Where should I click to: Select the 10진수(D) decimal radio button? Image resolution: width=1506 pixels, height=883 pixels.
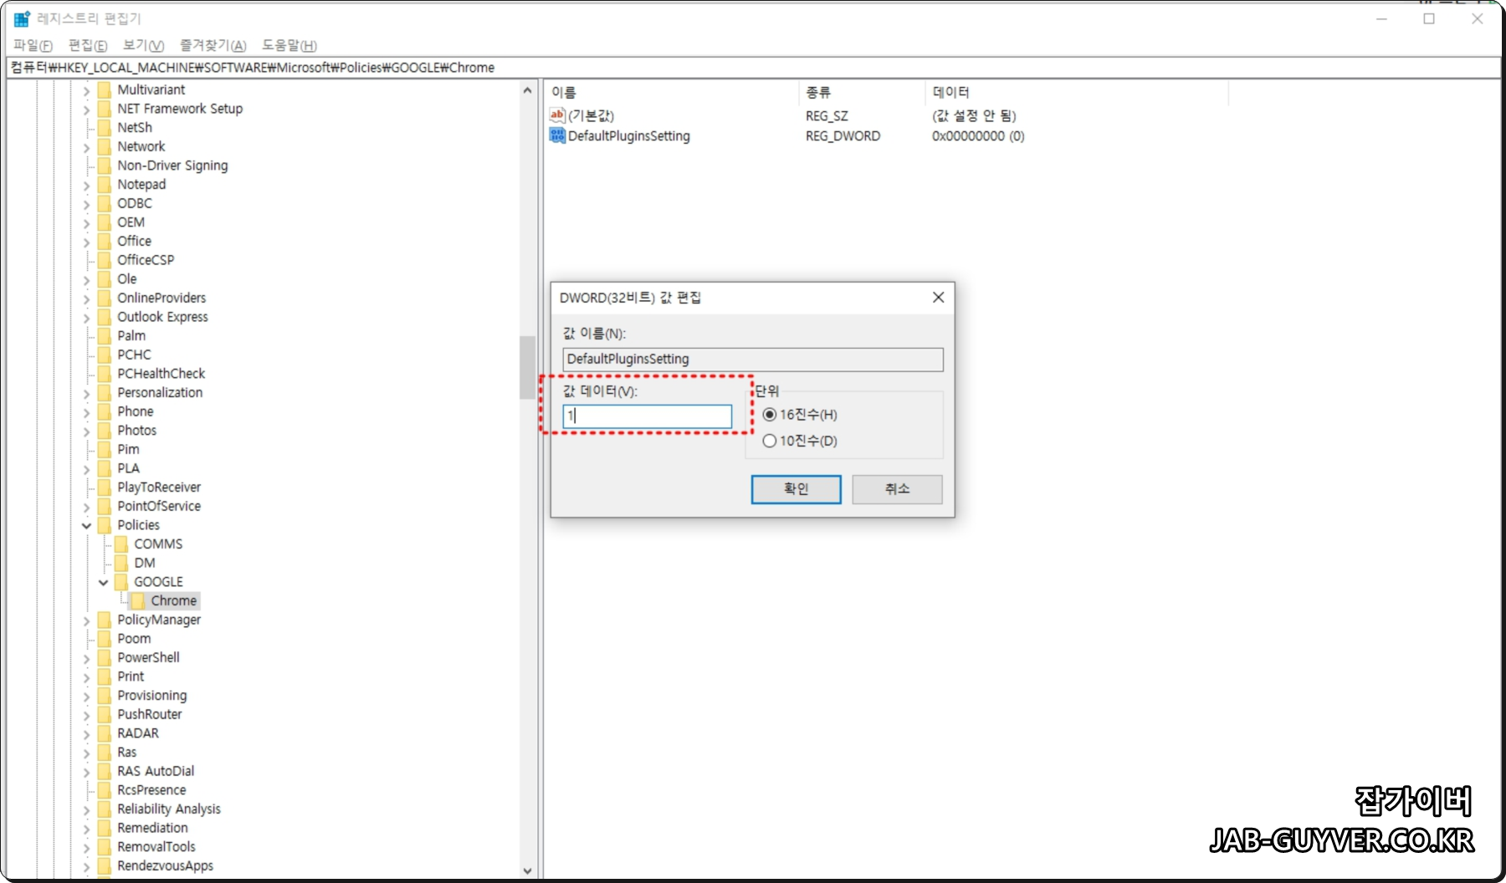coord(770,441)
